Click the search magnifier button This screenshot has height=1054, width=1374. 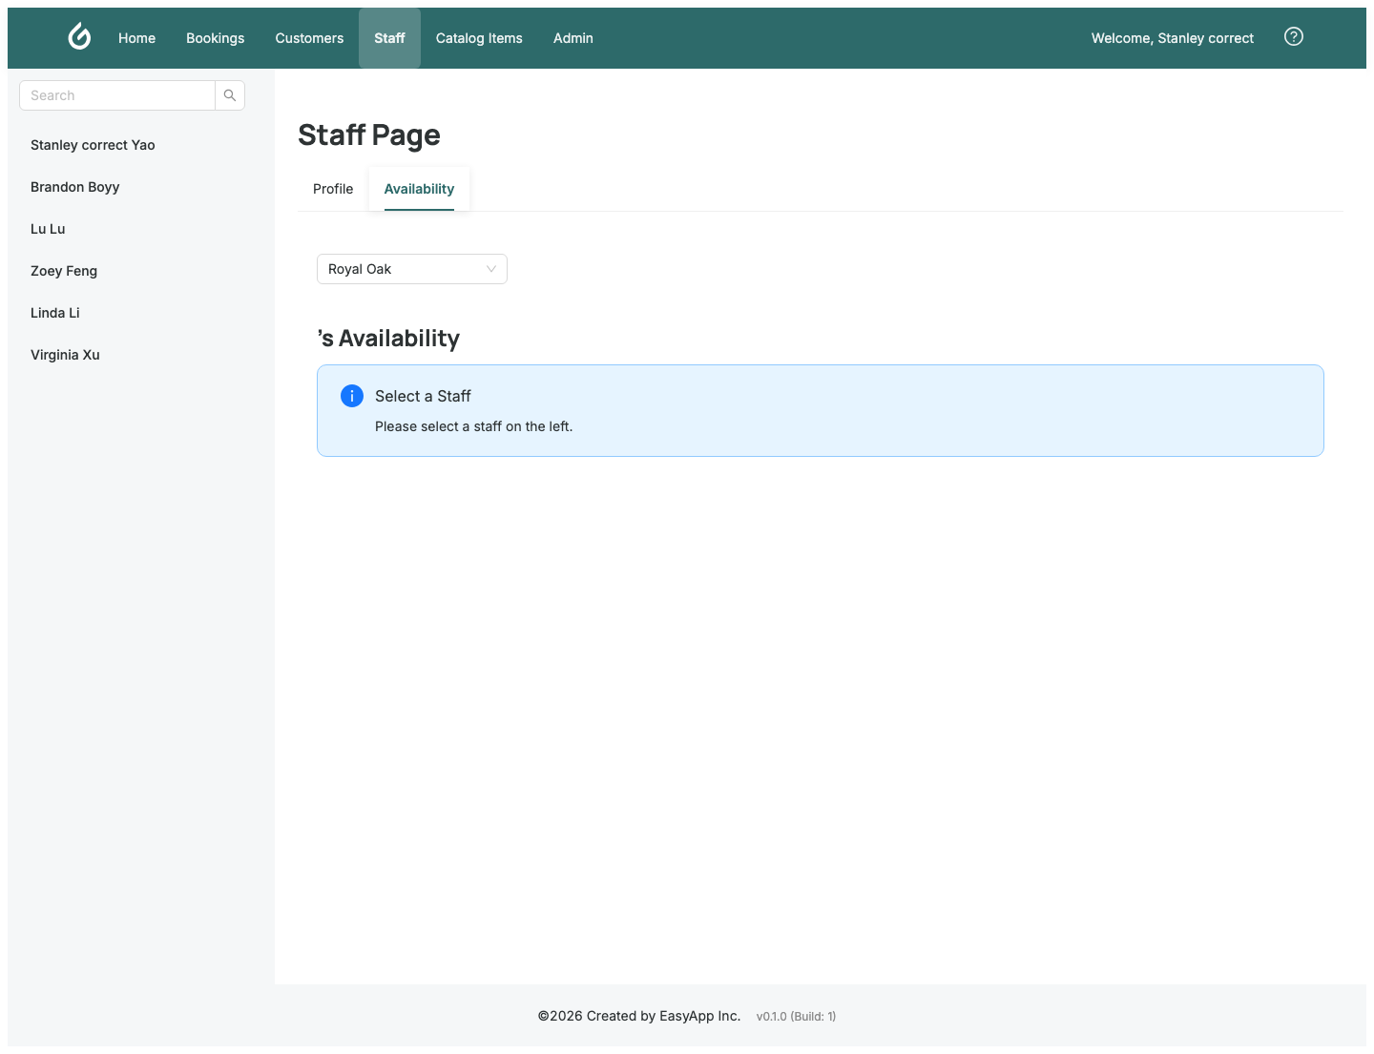[x=230, y=95]
